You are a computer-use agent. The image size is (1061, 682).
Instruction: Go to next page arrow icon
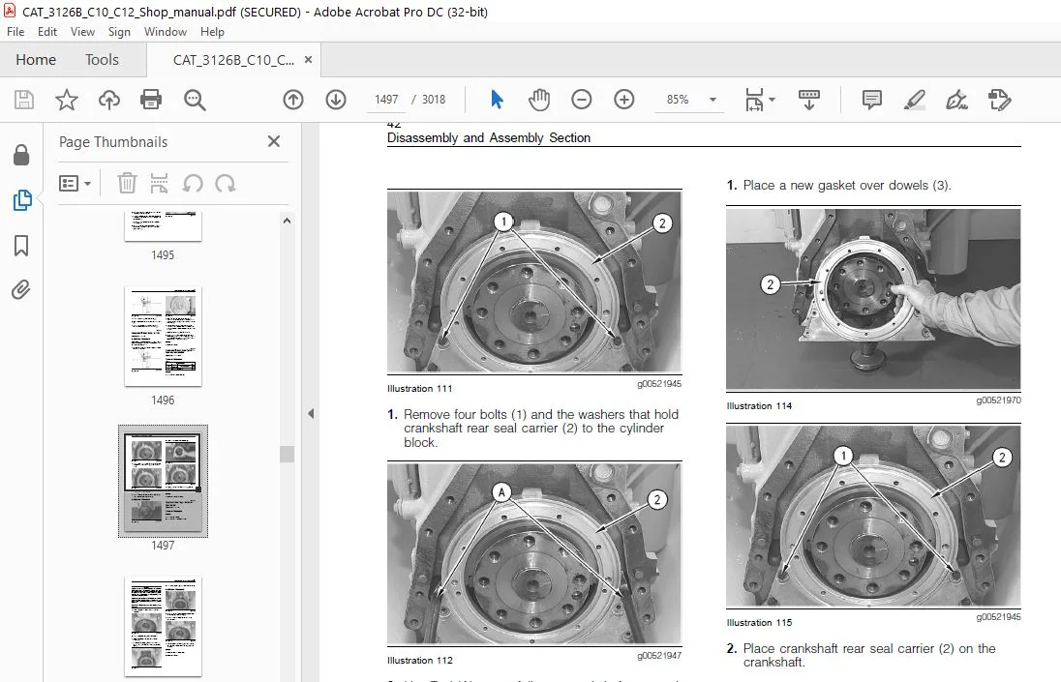pos(336,100)
